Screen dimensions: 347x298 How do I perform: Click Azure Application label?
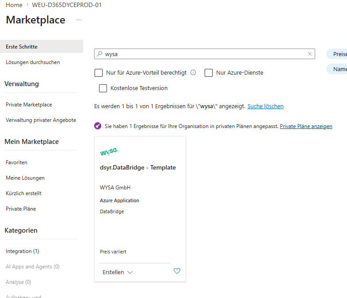click(x=119, y=200)
